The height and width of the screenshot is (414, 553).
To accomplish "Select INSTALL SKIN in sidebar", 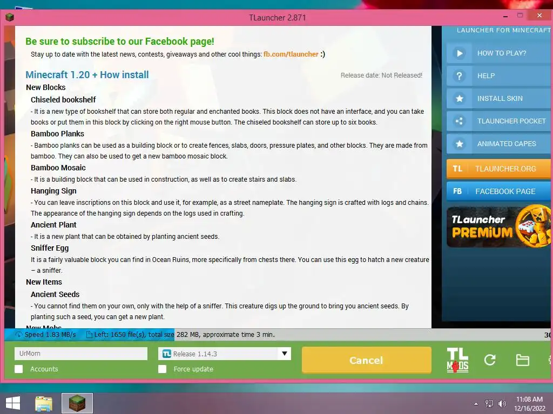I will coord(498,99).
